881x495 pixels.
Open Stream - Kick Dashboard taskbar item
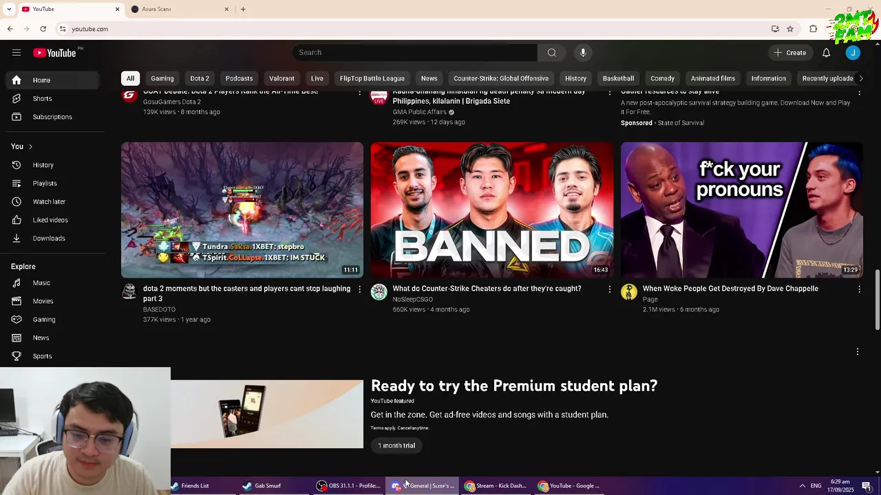tap(496, 486)
